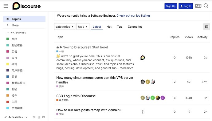The height and width of the screenshot is (121, 212).
Task: Open the Accessible color scheme dropdown
Action: click(18, 117)
